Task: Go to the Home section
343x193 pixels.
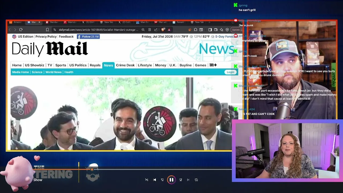Action: (x=17, y=65)
